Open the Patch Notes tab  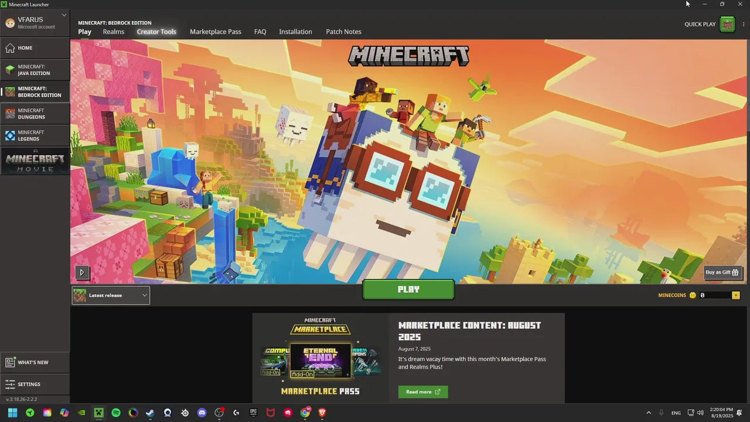(x=343, y=32)
